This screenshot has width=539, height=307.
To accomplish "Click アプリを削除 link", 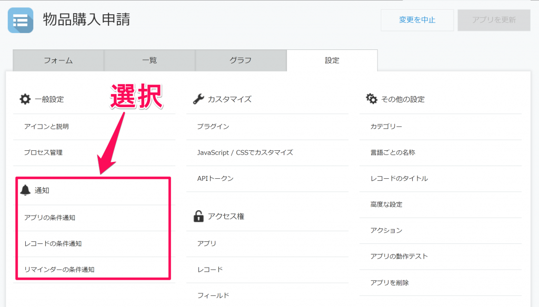I will click(390, 283).
